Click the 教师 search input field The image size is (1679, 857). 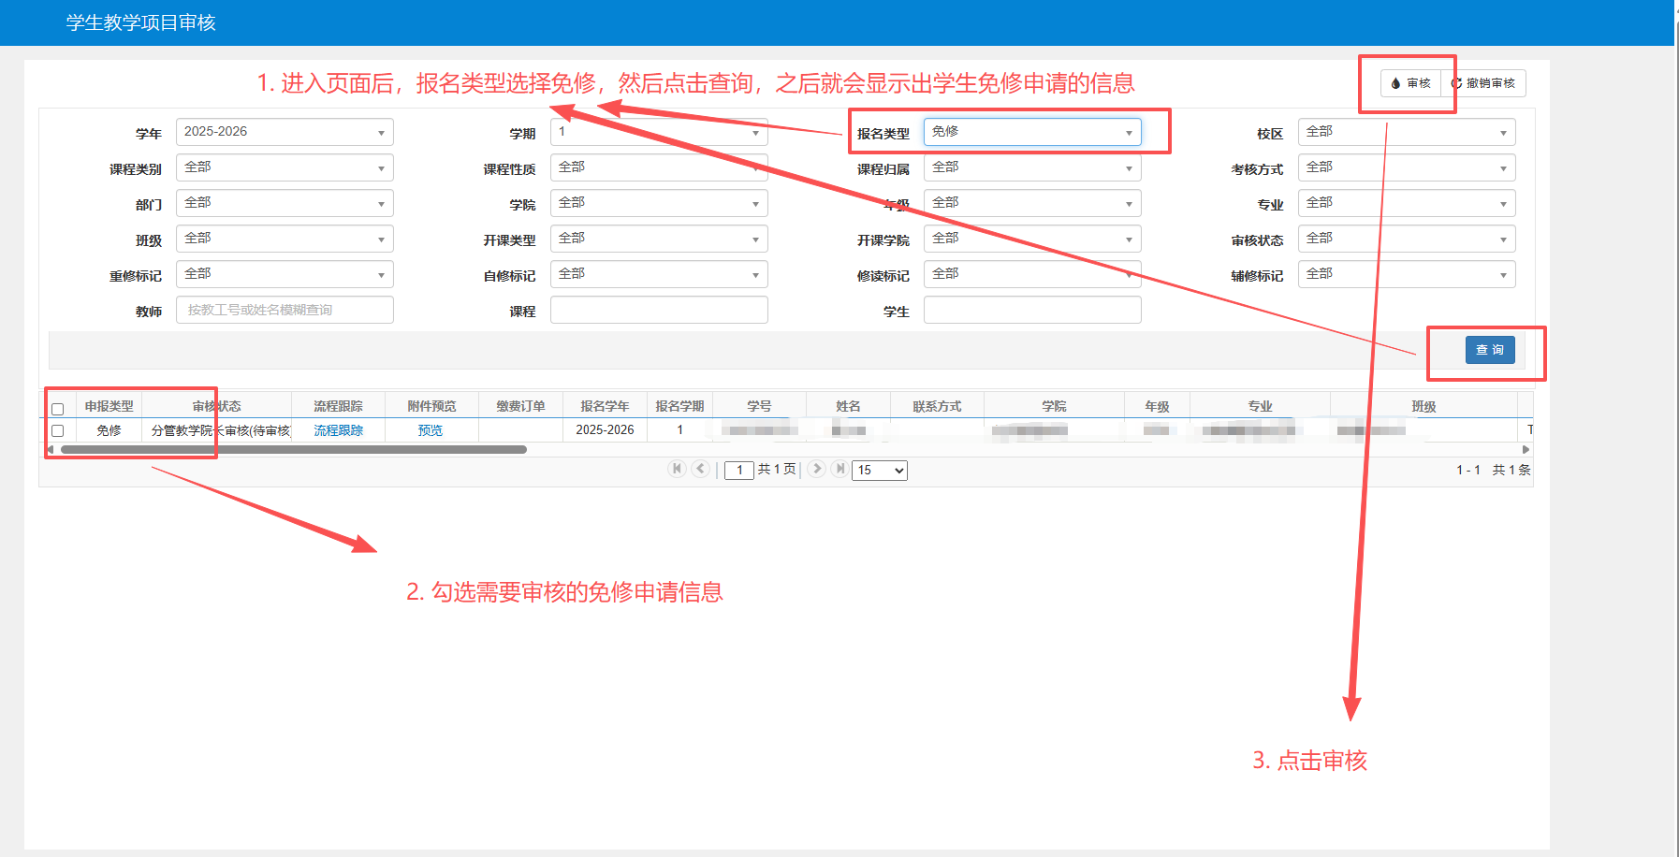pyautogui.click(x=285, y=310)
